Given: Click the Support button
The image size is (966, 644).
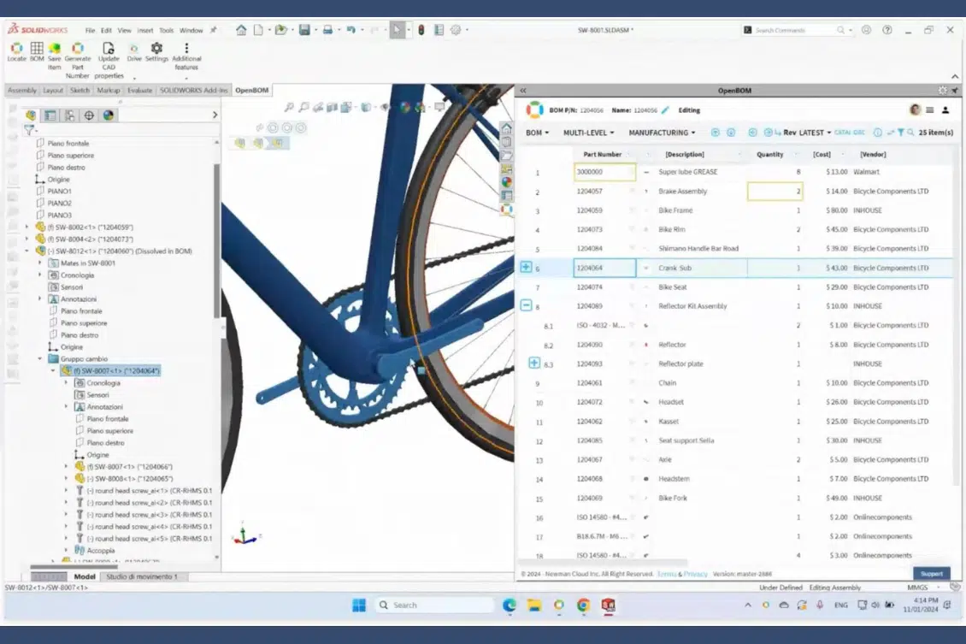Looking at the screenshot, I should pyautogui.click(x=932, y=574).
